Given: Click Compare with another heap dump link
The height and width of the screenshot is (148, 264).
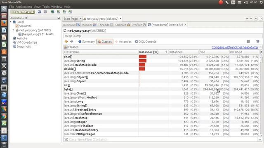Looking at the screenshot, I should click(235, 47).
